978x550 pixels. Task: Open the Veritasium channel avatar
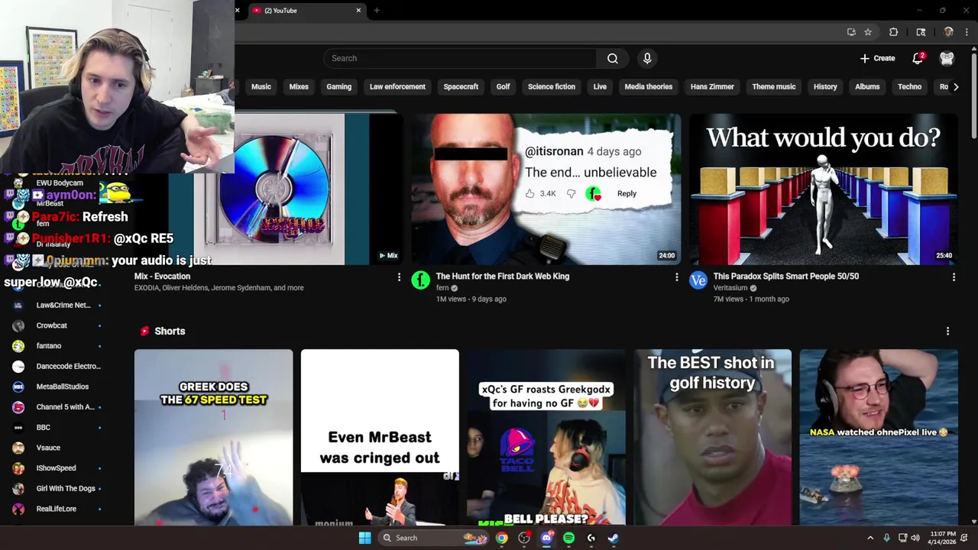click(698, 280)
